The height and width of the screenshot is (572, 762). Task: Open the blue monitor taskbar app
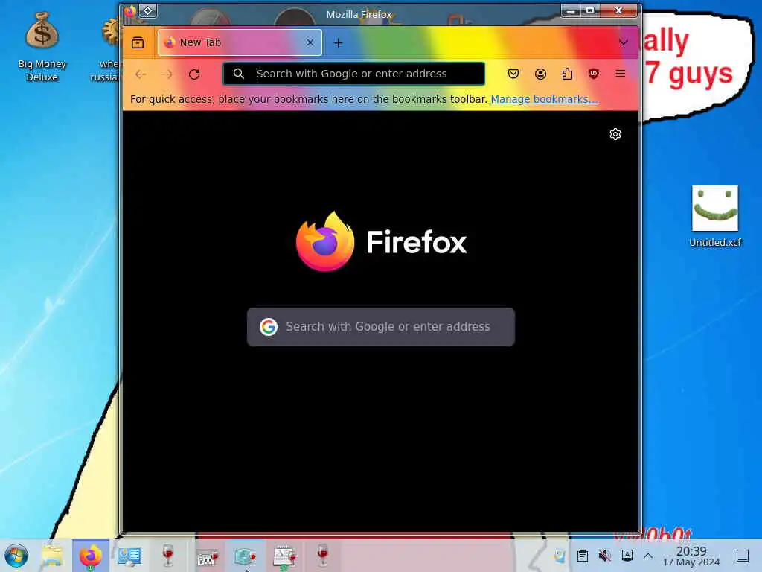point(129,556)
